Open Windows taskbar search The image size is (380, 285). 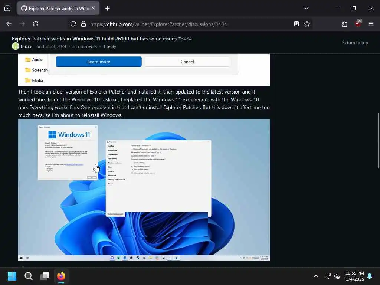28,276
